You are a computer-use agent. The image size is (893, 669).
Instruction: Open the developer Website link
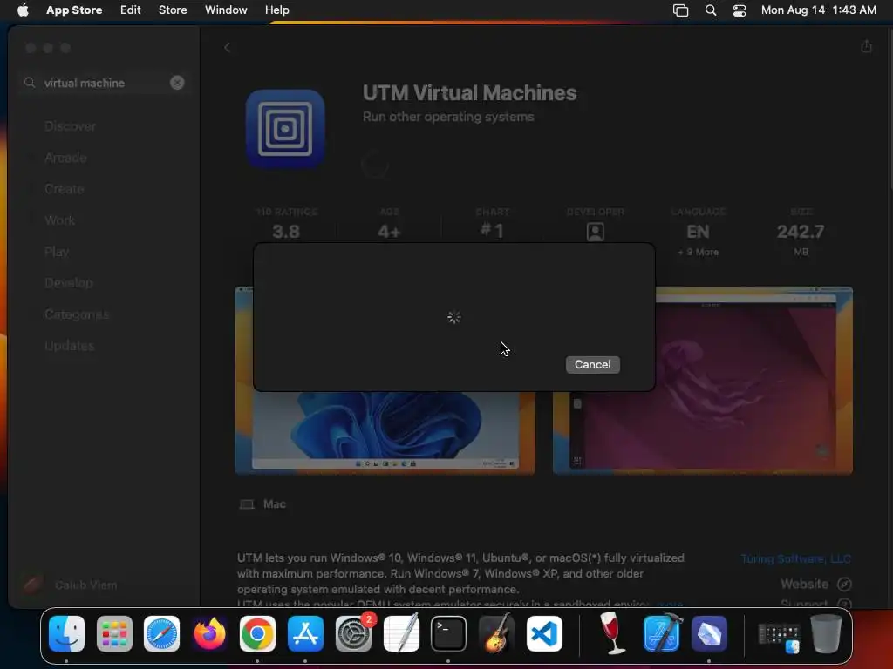(804, 584)
